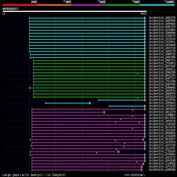Click the 542 query length label

(143, 14)
